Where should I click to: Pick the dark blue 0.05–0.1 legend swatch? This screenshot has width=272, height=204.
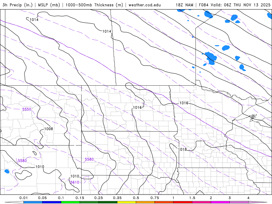point(52,202)
